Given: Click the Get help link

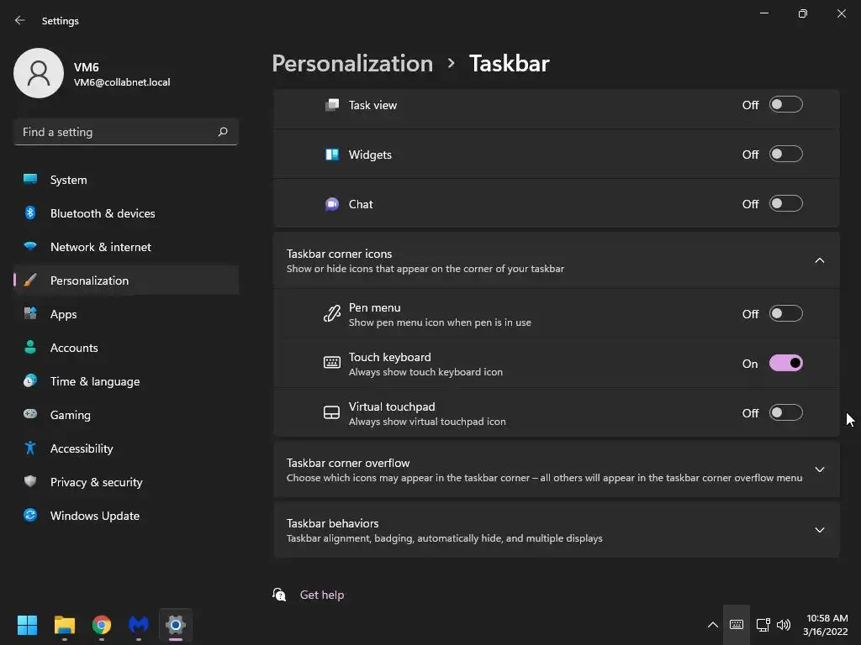Looking at the screenshot, I should click(x=322, y=595).
